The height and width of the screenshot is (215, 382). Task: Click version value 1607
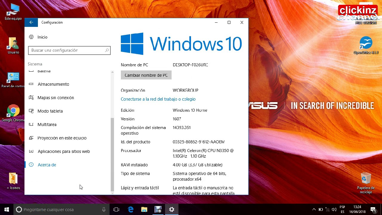[177, 119]
